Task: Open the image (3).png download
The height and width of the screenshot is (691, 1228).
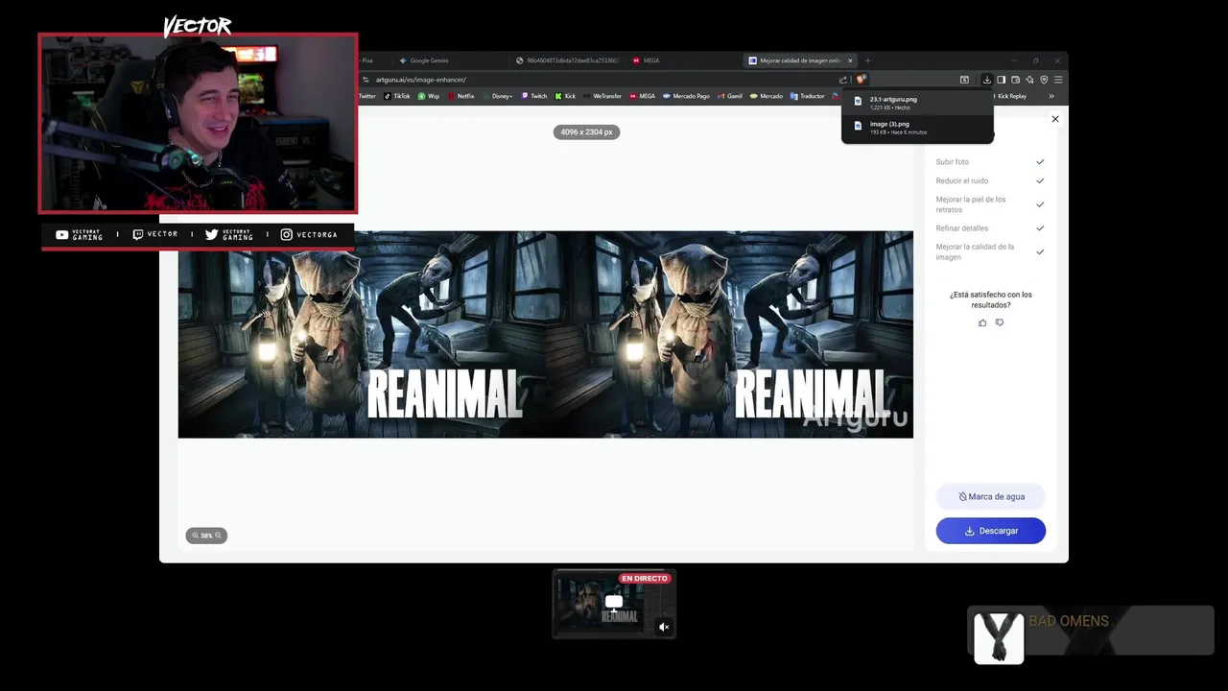Action: pos(917,128)
